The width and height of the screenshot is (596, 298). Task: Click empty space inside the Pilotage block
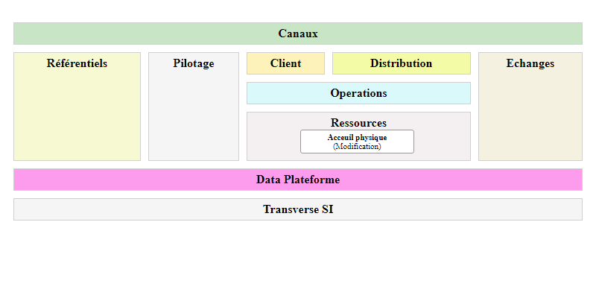(194, 119)
